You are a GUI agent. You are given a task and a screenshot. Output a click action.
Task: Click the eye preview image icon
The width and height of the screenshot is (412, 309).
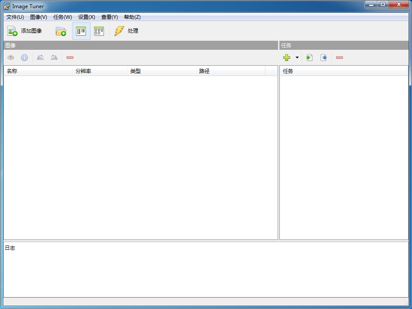11,58
